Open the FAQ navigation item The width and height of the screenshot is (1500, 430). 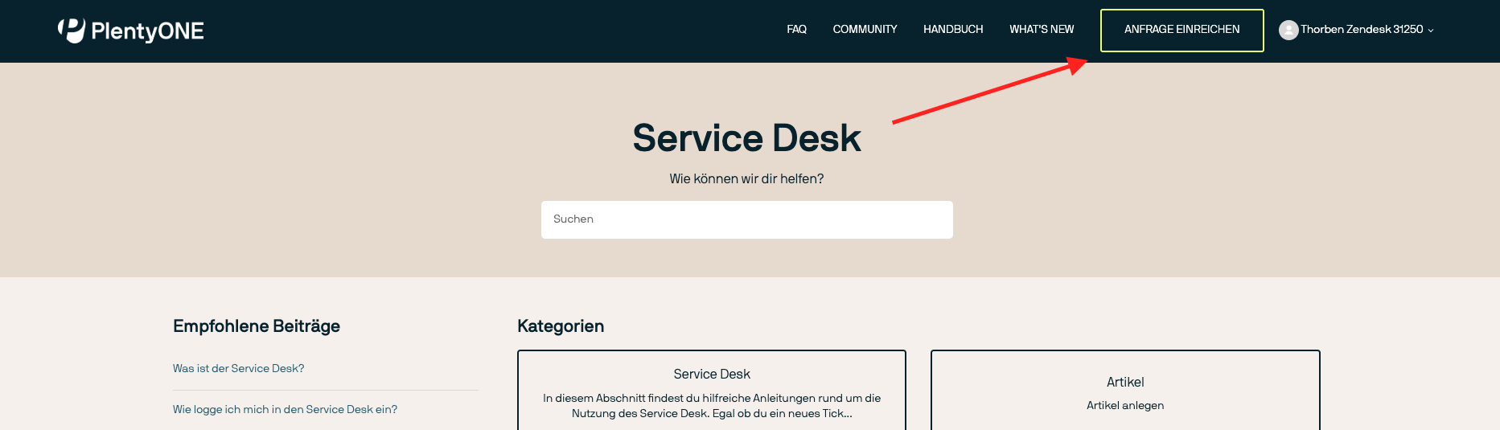pyautogui.click(x=796, y=30)
